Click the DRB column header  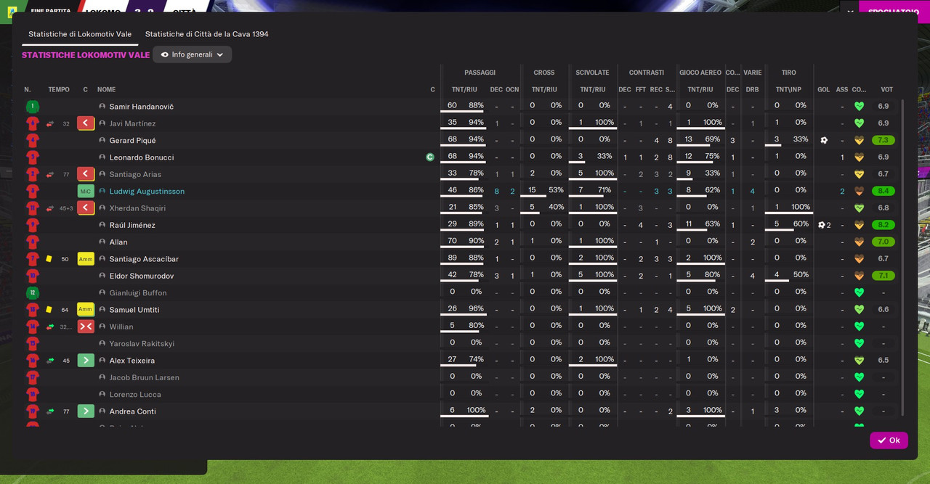(752, 90)
